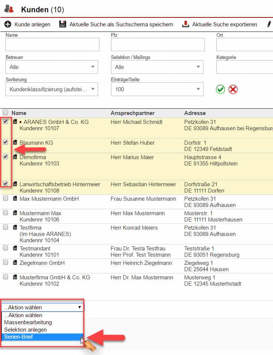Click the floppy disk save search icon
Screen dimensions: 273x355
pos(63,24)
